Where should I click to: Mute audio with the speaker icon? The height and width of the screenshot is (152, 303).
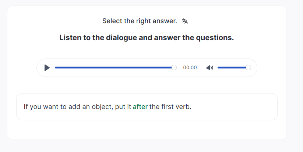click(x=210, y=68)
